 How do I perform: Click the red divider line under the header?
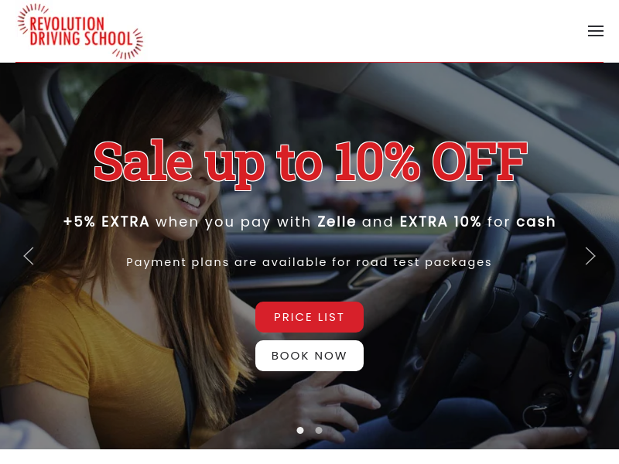pyautogui.click(x=309, y=62)
